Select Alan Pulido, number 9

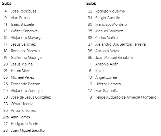click(20, 18)
